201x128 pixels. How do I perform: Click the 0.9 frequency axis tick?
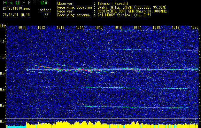pyautogui.click(x=3, y=74)
